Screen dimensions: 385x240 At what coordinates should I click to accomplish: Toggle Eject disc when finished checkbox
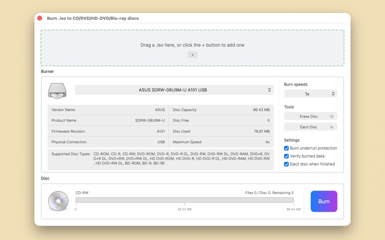286,164
